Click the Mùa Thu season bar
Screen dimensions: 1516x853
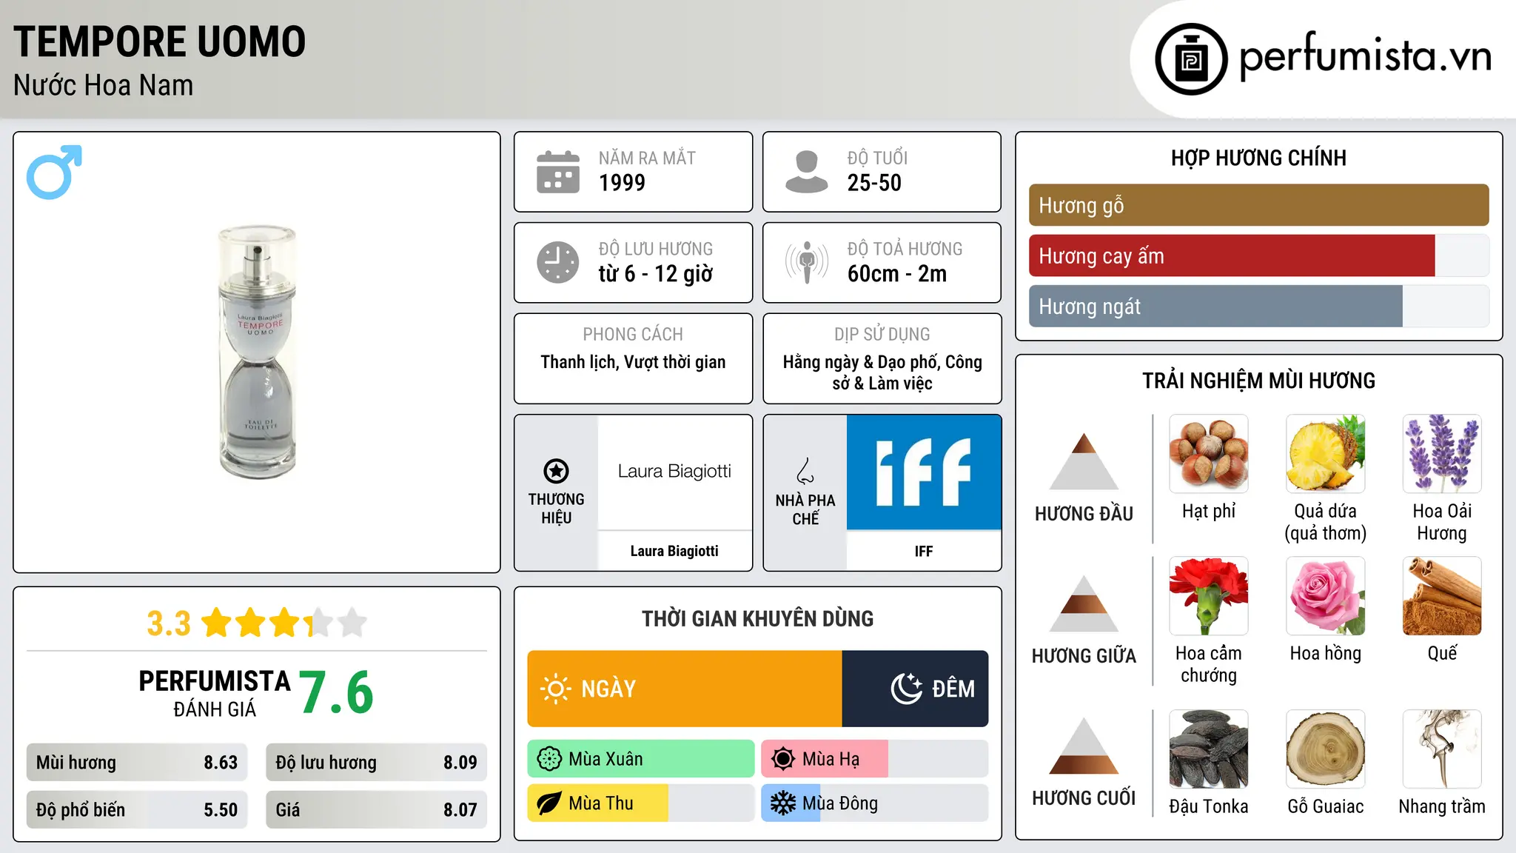pyautogui.click(x=641, y=803)
